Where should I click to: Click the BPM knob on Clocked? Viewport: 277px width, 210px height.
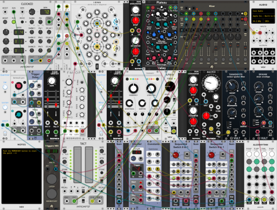(32, 12)
